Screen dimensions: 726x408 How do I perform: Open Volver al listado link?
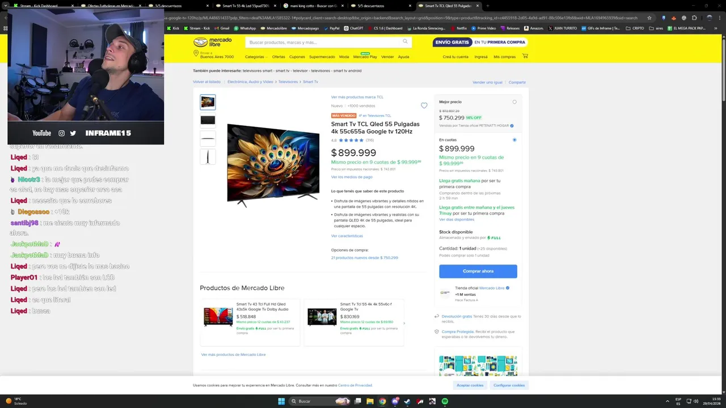coord(206,82)
